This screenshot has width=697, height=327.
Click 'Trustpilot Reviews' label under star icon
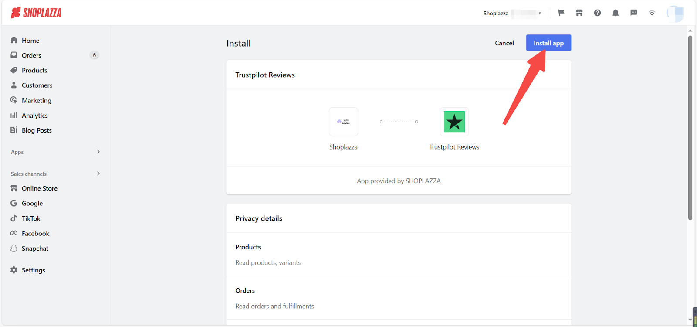point(454,147)
